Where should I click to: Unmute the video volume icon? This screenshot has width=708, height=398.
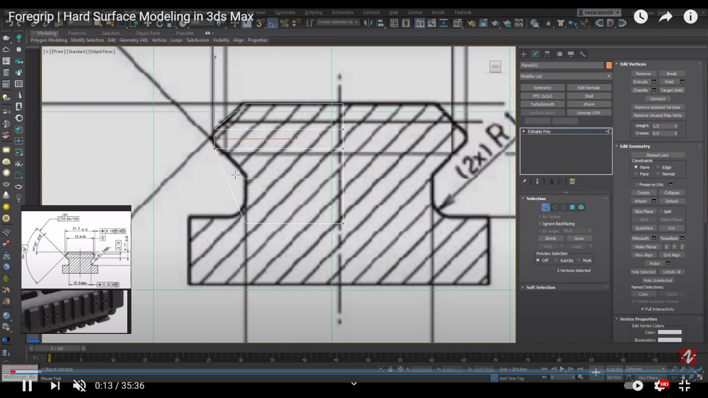[x=80, y=385]
